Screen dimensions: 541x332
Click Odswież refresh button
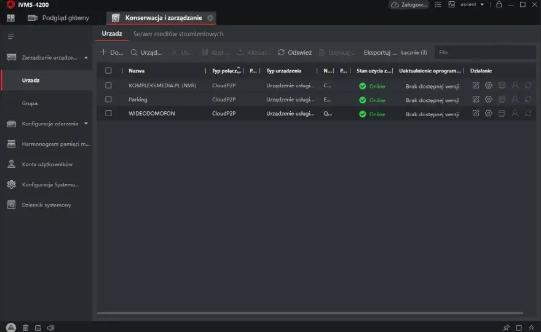(294, 52)
